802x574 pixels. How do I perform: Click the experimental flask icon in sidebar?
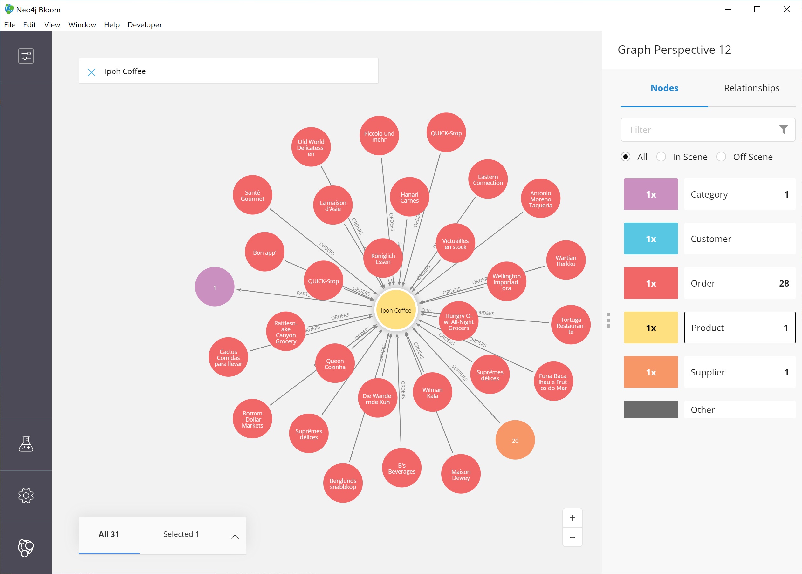click(26, 444)
